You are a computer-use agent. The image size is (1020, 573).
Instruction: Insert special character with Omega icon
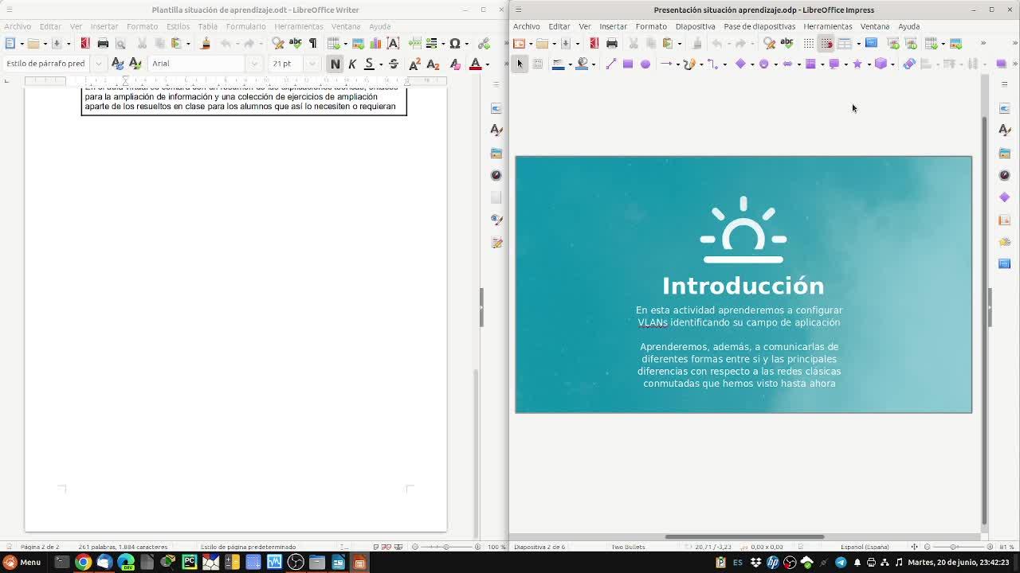[454, 43]
